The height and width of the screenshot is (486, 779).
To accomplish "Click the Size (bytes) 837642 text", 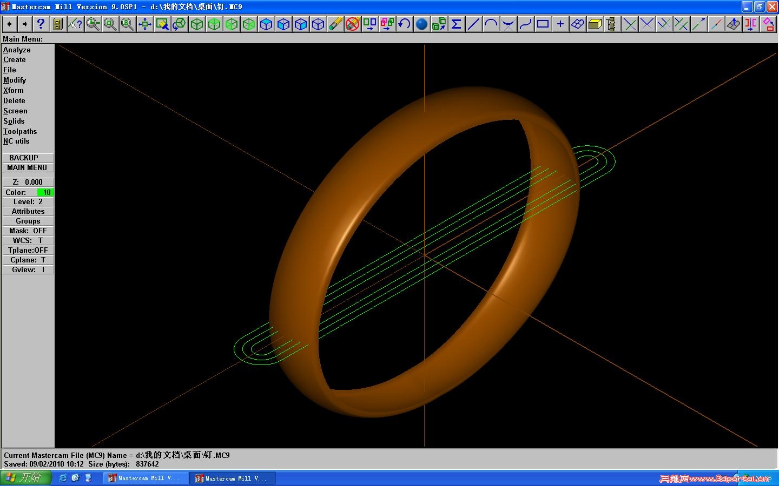I will pyautogui.click(x=123, y=464).
